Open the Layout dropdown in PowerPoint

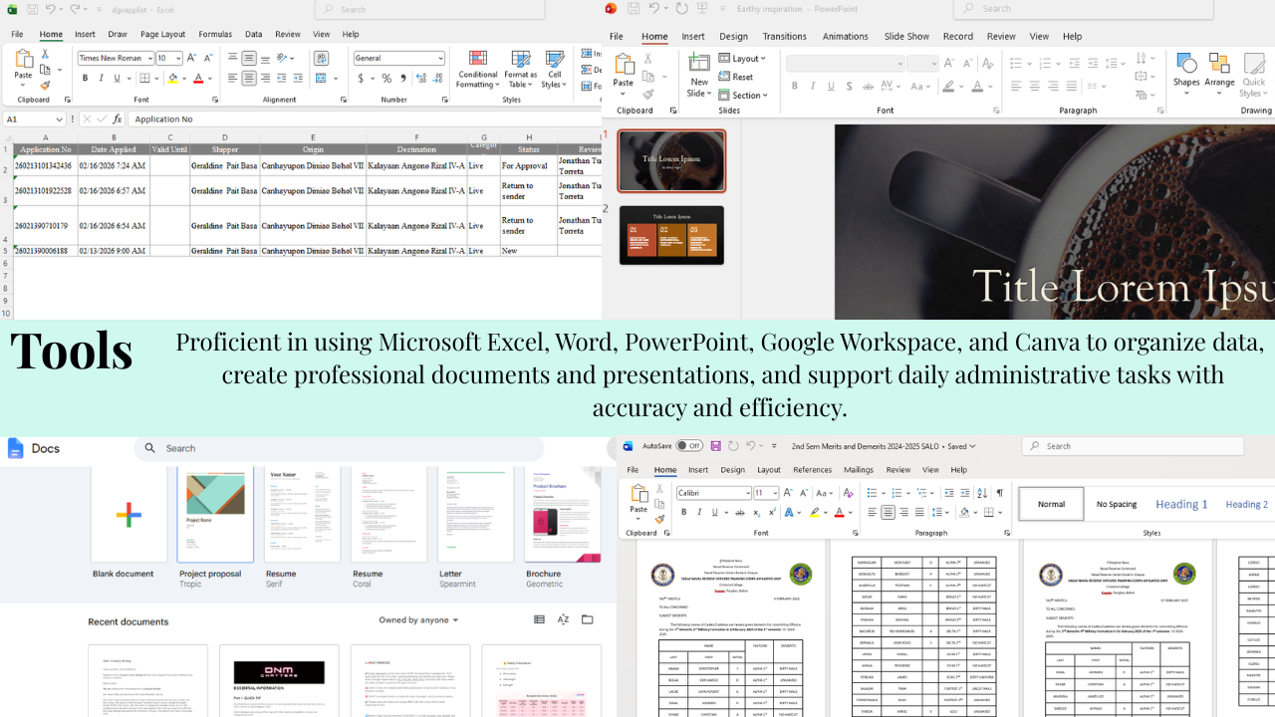point(742,59)
